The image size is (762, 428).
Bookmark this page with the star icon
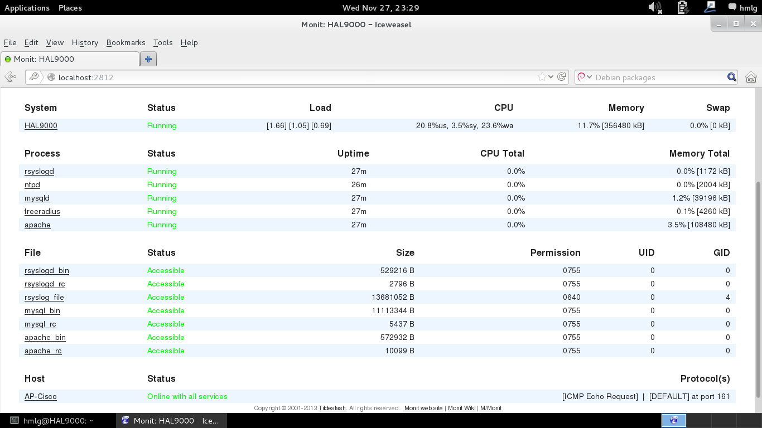[x=542, y=77]
